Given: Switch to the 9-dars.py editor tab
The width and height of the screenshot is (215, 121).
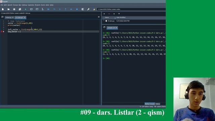Looking at the screenshot, I should (x=8, y=17).
